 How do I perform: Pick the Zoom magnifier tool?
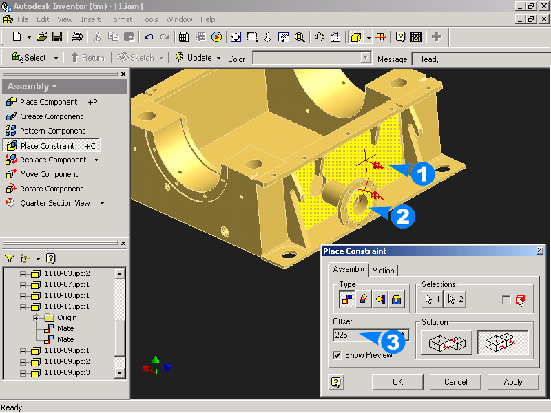[300, 36]
